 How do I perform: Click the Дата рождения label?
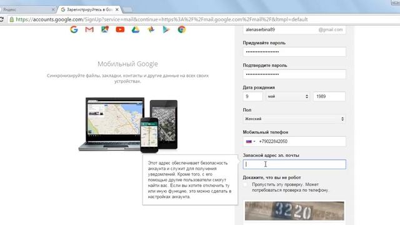259,87
